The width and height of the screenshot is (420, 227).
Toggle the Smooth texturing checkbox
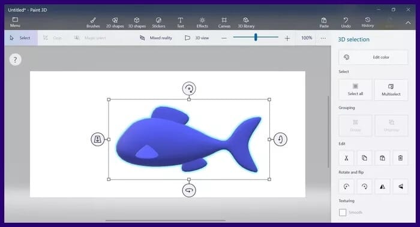pyautogui.click(x=343, y=213)
